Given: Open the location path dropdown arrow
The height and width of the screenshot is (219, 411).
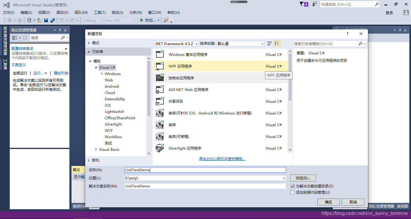Looking at the screenshot, I should coord(284,178).
